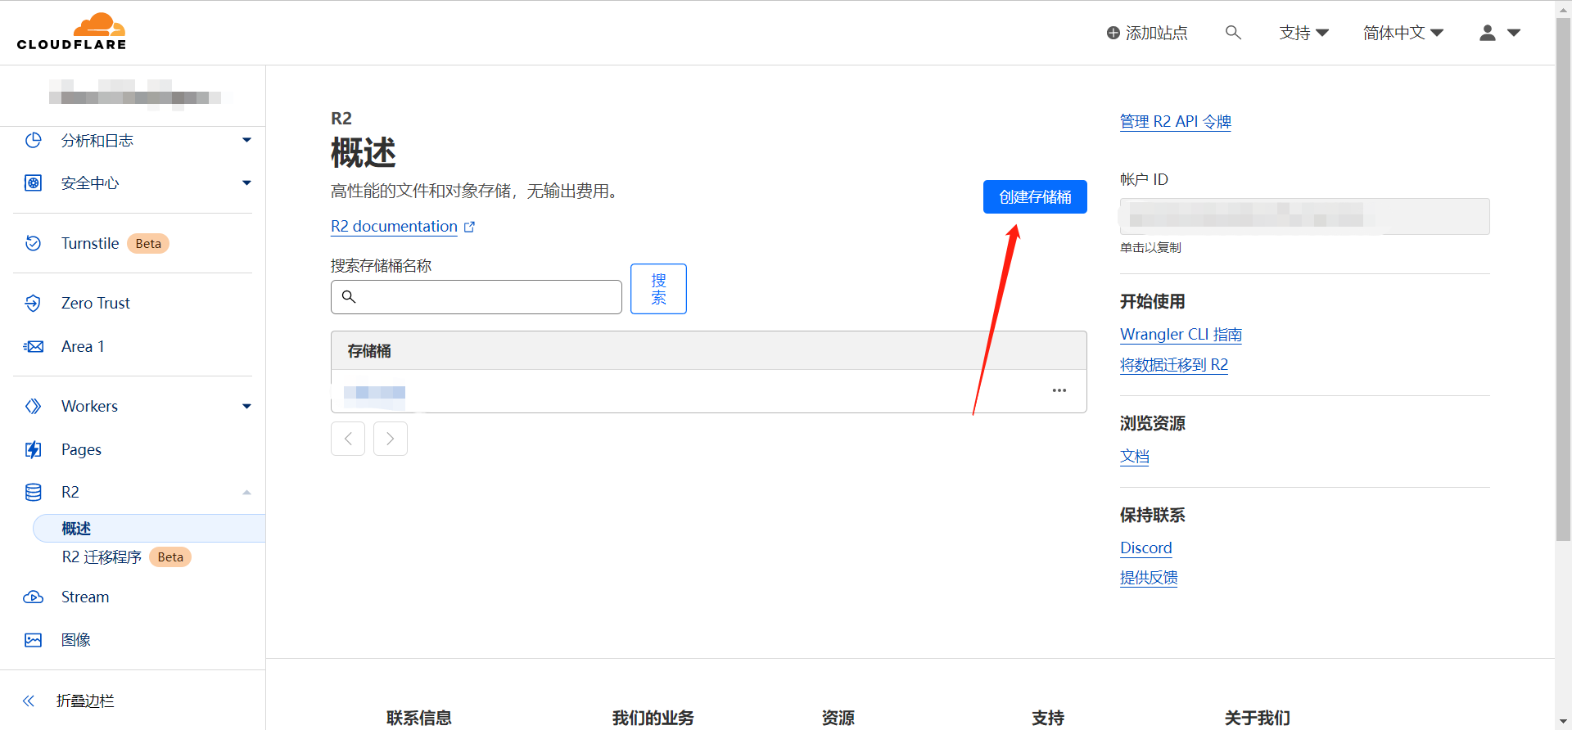Open the user account profile icon
The width and height of the screenshot is (1572, 730).
1488,33
